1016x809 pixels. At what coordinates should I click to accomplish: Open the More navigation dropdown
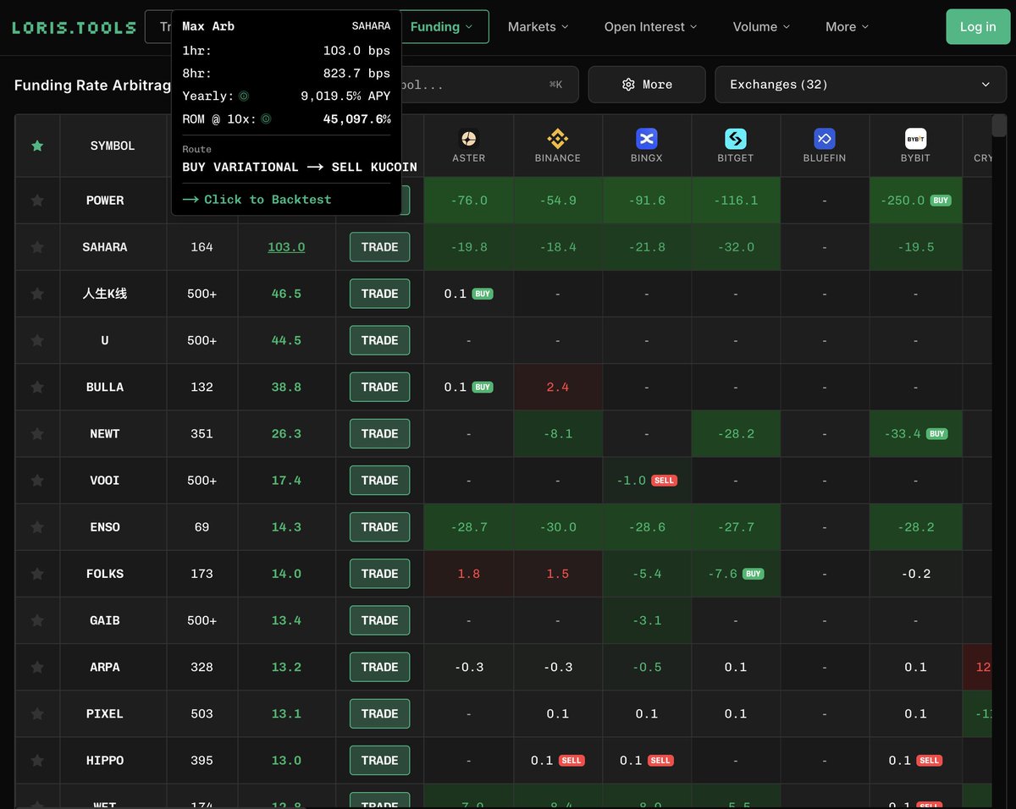[847, 27]
